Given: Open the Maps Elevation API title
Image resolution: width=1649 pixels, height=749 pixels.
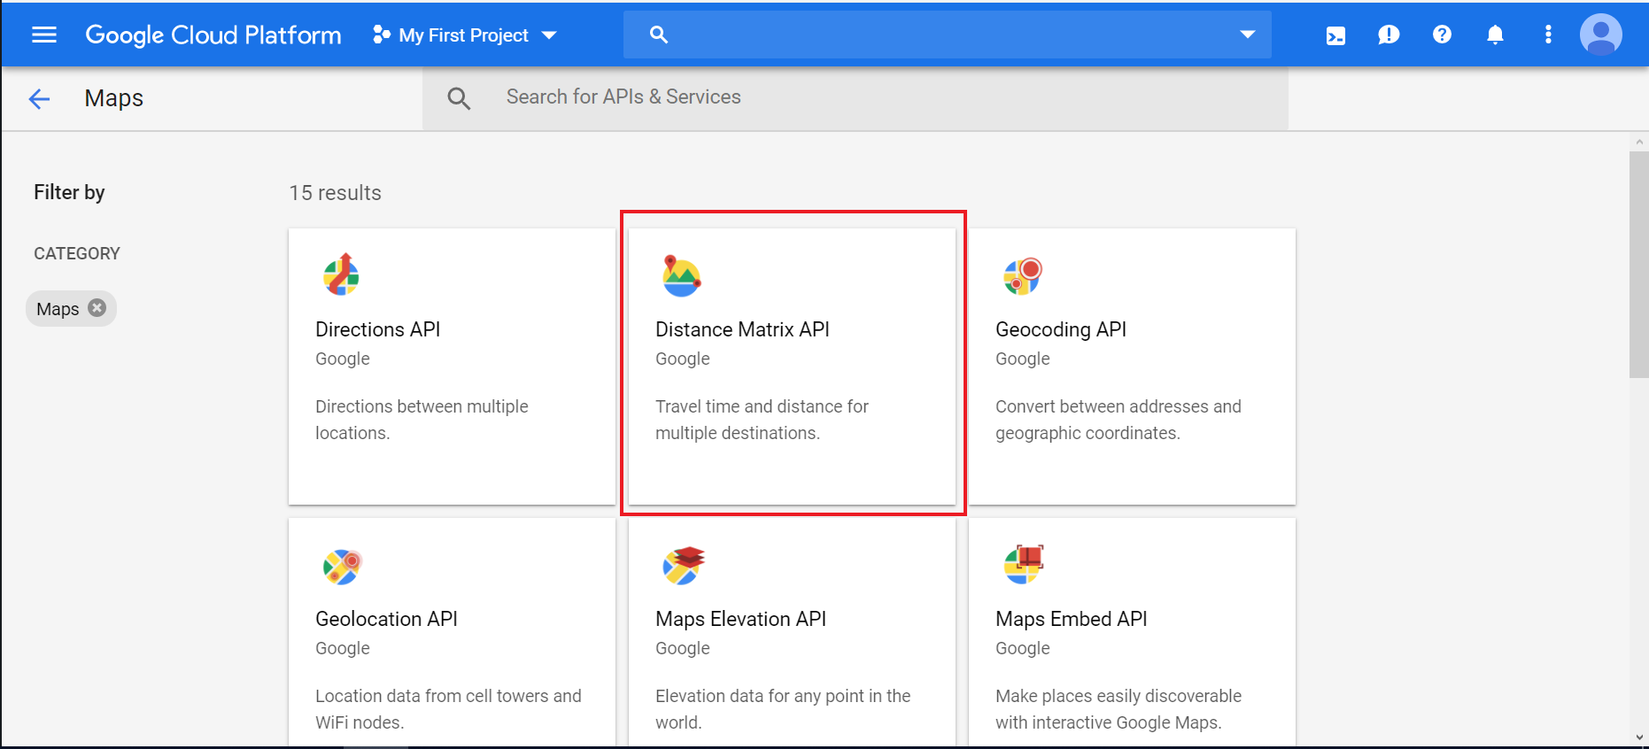Looking at the screenshot, I should point(740,619).
